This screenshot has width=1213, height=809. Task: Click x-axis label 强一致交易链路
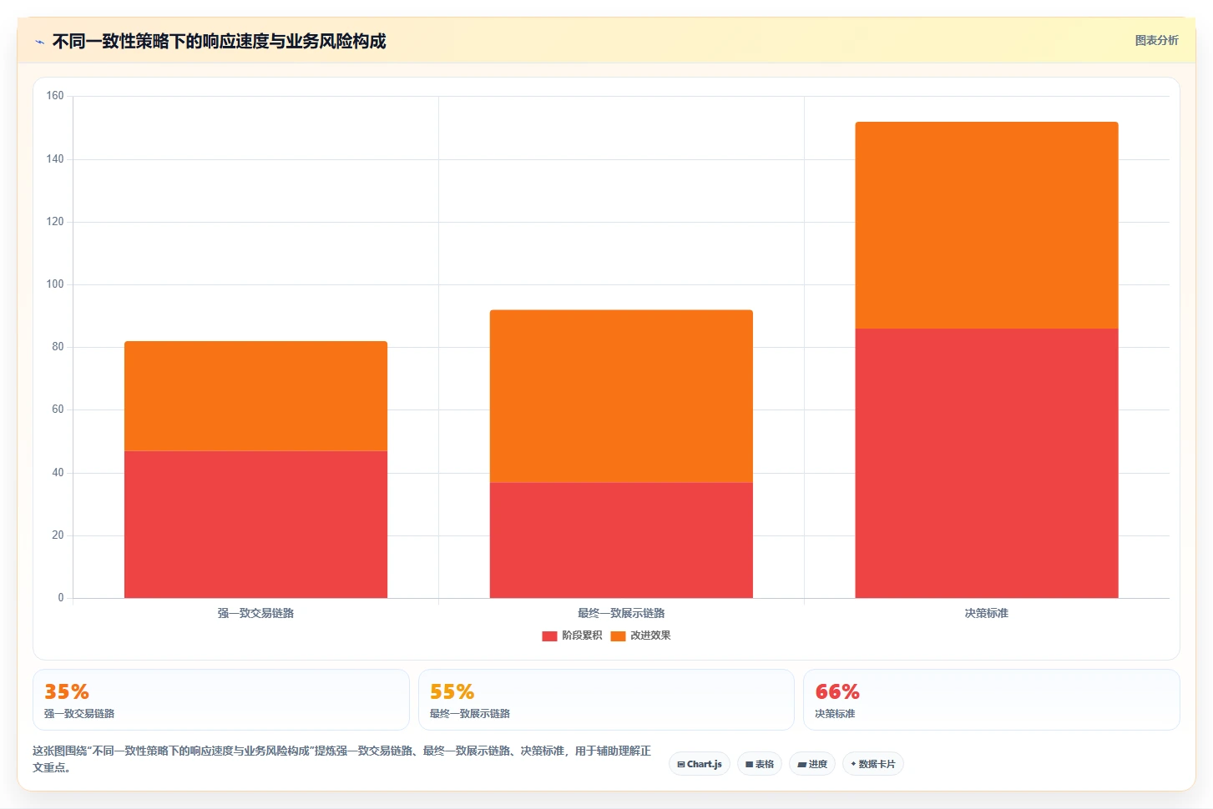pyautogui.click(x=255, y=613)
